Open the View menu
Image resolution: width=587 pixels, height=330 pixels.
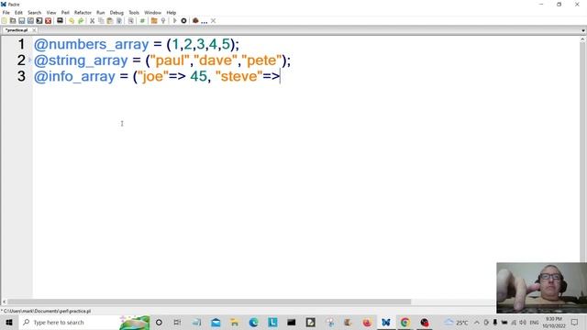click(x=51, y=12)
